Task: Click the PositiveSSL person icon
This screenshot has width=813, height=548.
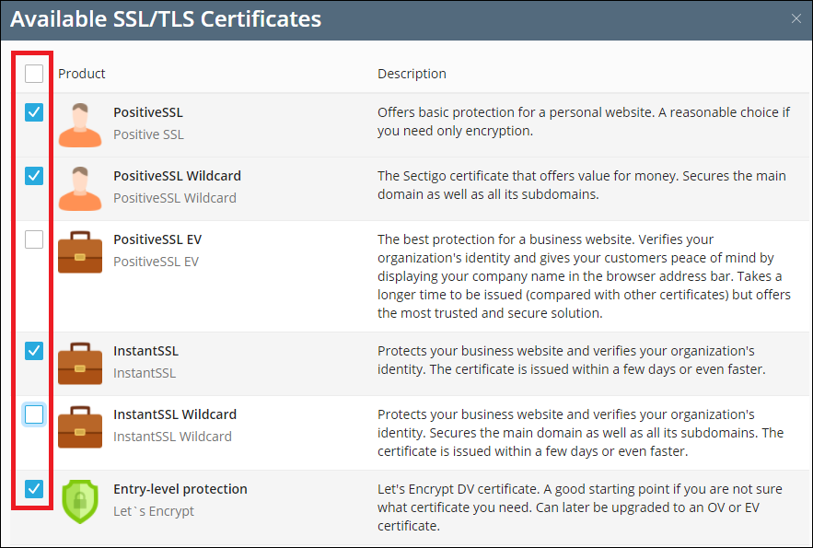Action: pyautogui.click(x=80, y=124)
